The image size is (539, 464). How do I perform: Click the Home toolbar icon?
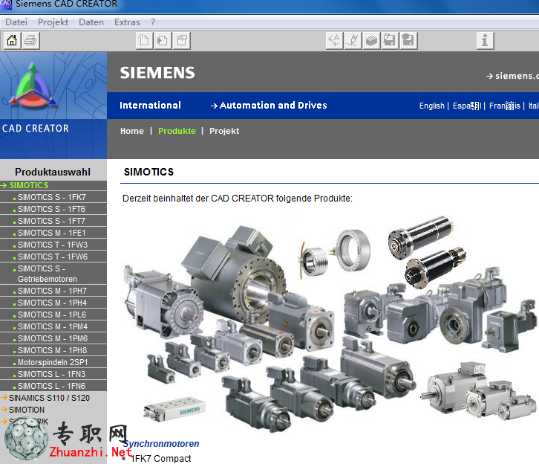click(12, 41)
